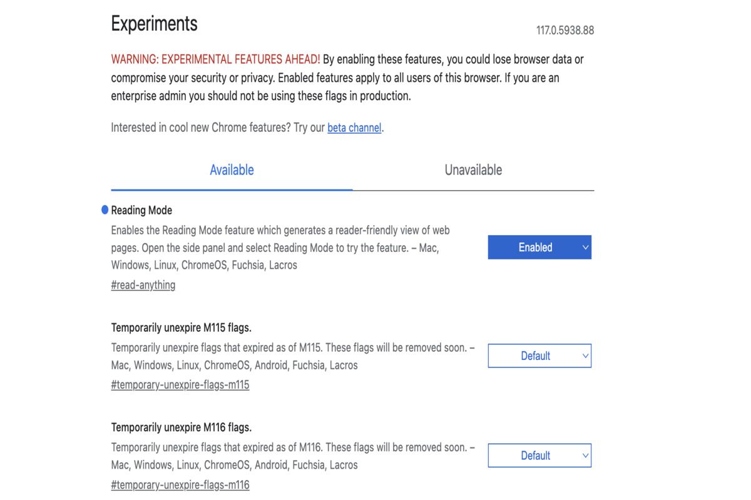Click the red experimental features warning text
Image resolution: width=751 pixels, height=500 pixels.
(215, 60)
